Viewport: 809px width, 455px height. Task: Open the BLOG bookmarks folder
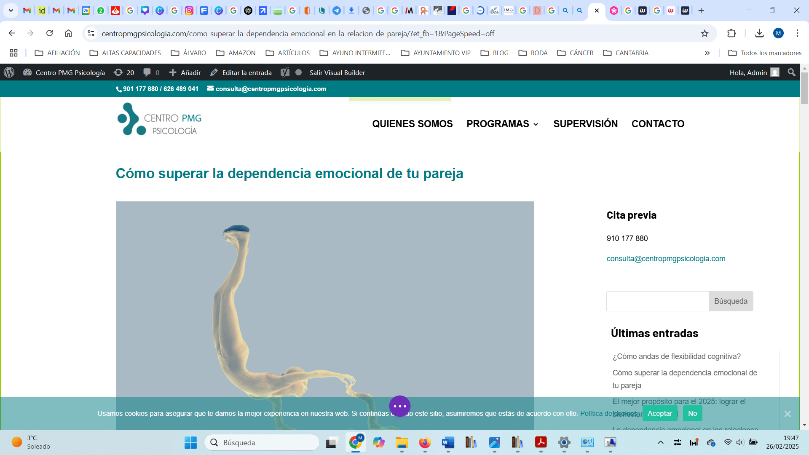tap(494, 53)
